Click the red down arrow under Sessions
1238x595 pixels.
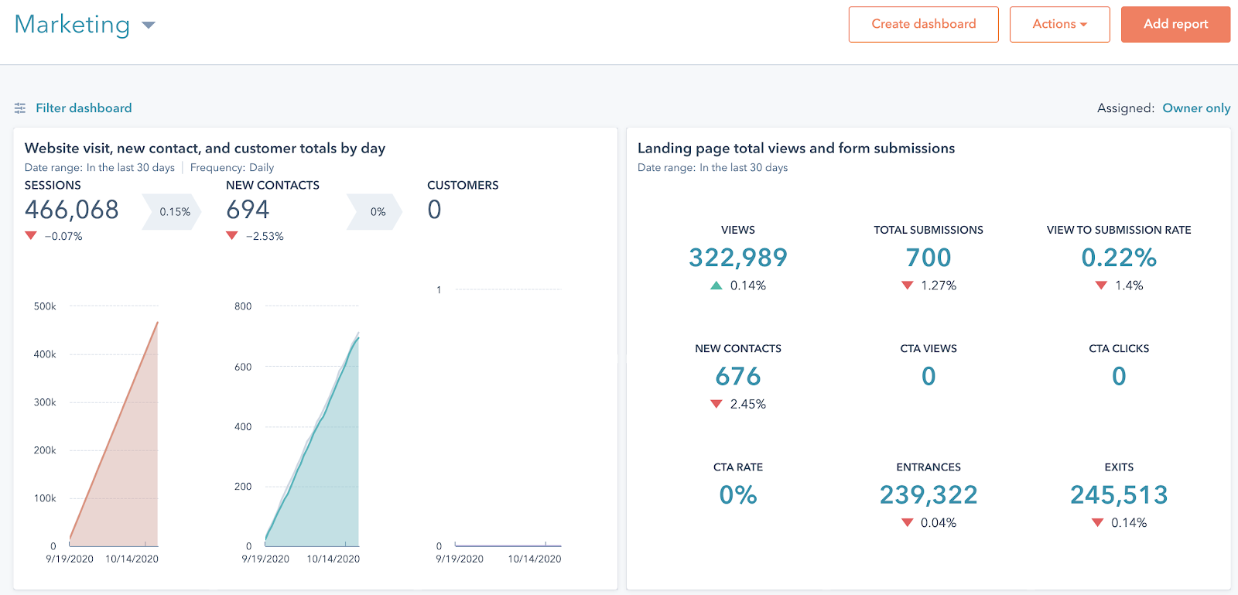coord(31,236)
